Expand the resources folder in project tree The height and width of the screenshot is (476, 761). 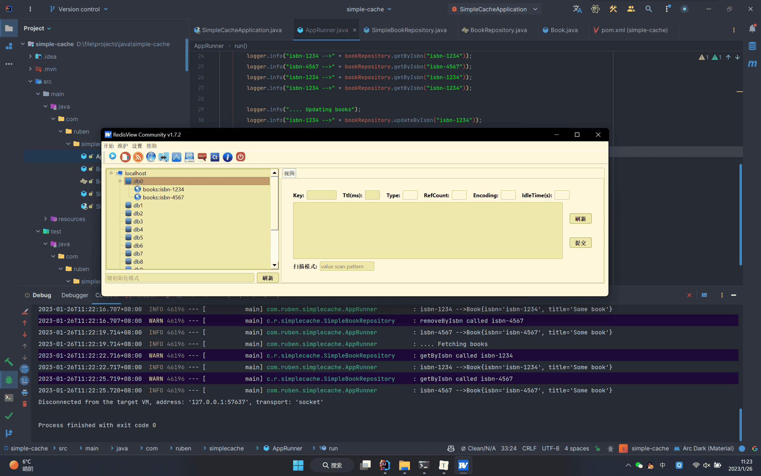click(x=46, y=219)
